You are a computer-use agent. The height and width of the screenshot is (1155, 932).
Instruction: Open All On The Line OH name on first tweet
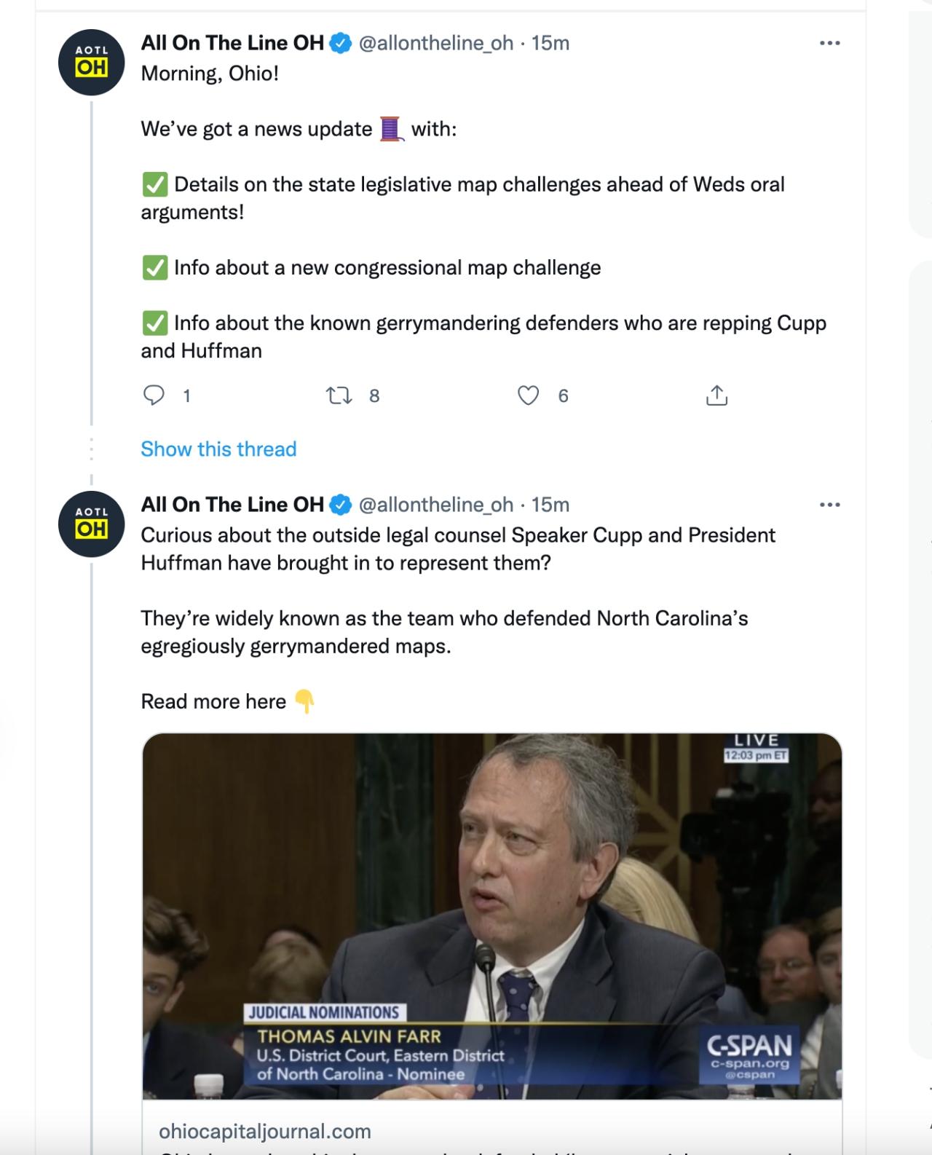coord(232,43)
